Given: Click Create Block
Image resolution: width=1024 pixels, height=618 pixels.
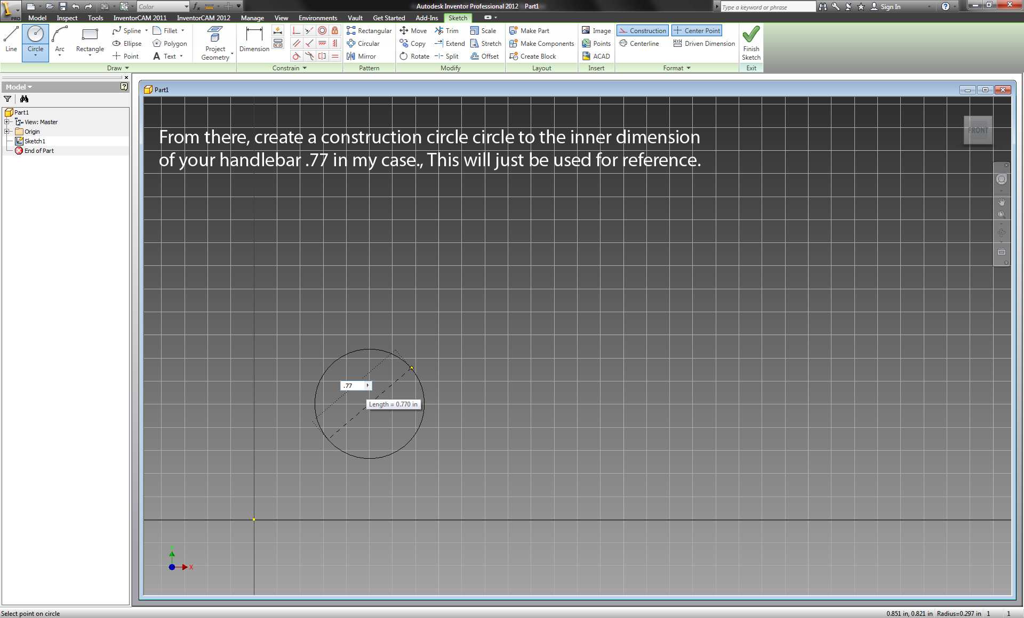Looking at the screenshot, I should point(533,56).
